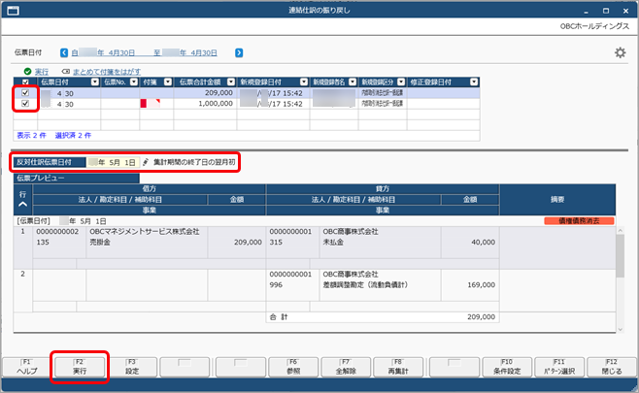Toggle the select-all header checkbox
Screen dimensions: 639x393
pyautogui.click(x=25, y=82)
